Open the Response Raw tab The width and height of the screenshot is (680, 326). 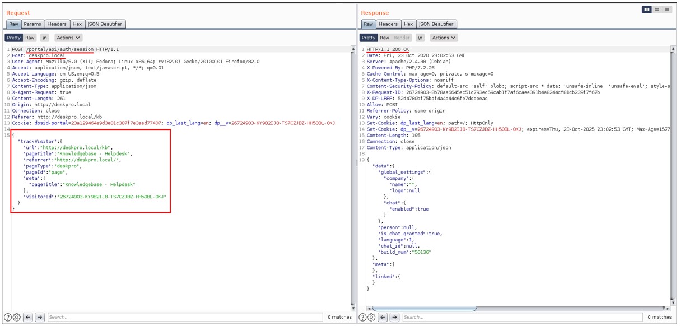click(x=368, y=24)
